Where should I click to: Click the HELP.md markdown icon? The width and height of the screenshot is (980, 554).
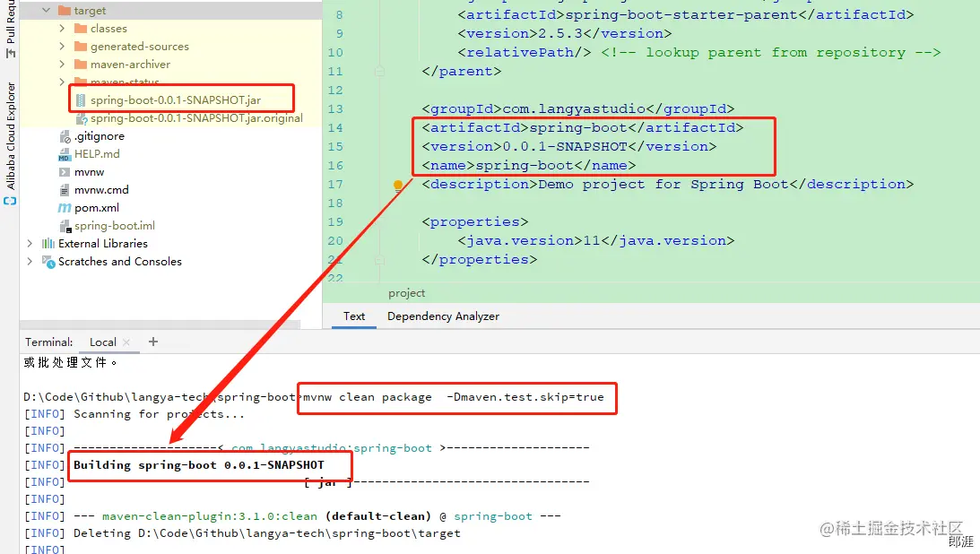(65, 153)
